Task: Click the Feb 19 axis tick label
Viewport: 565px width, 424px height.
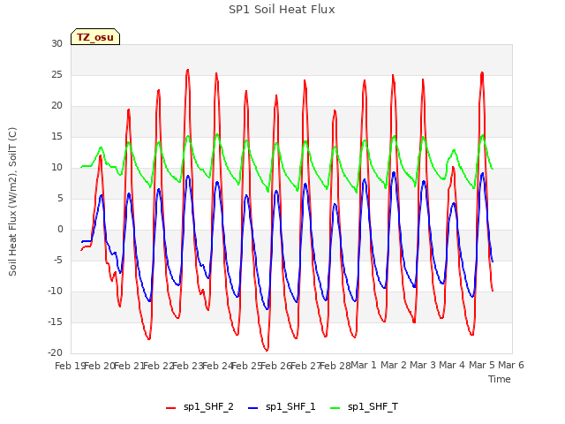Action: pyautogui.click(x=70, y=366)
